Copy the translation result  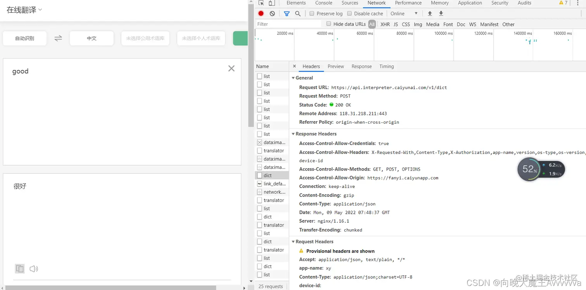[20, 268]
